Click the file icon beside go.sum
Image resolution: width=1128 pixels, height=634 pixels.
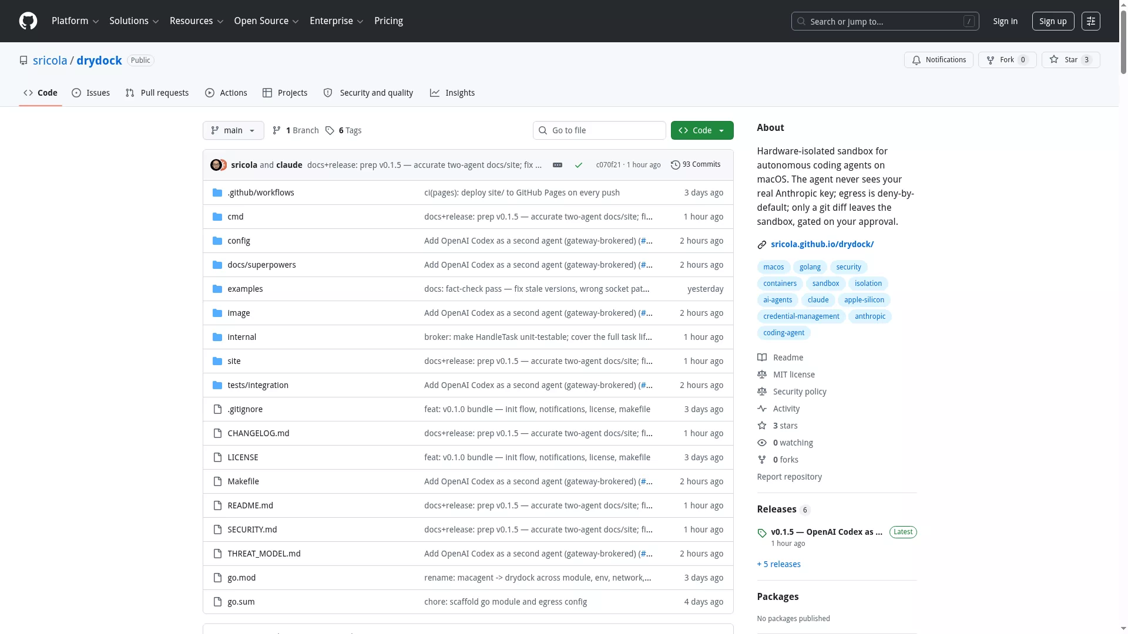[217, 602]
